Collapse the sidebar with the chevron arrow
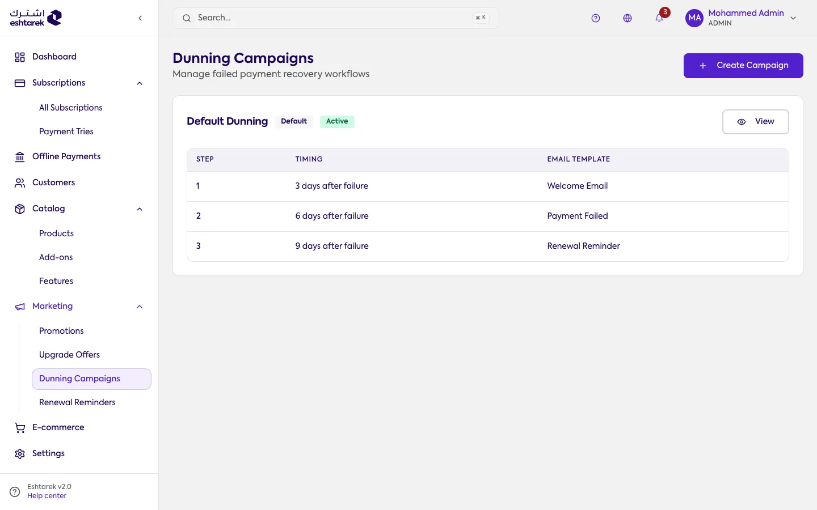The image size is (817, 510). [x=140, y=18]
